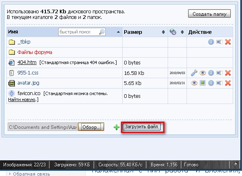
Task: Sort by size using Размер arrows
Action: coord(163,32)
